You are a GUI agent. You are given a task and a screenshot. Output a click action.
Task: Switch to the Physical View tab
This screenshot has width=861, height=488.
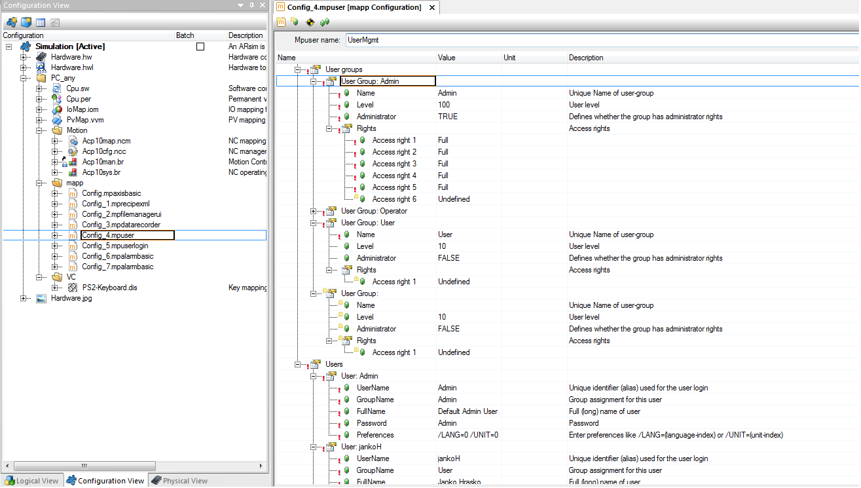(x=179, y=481)
